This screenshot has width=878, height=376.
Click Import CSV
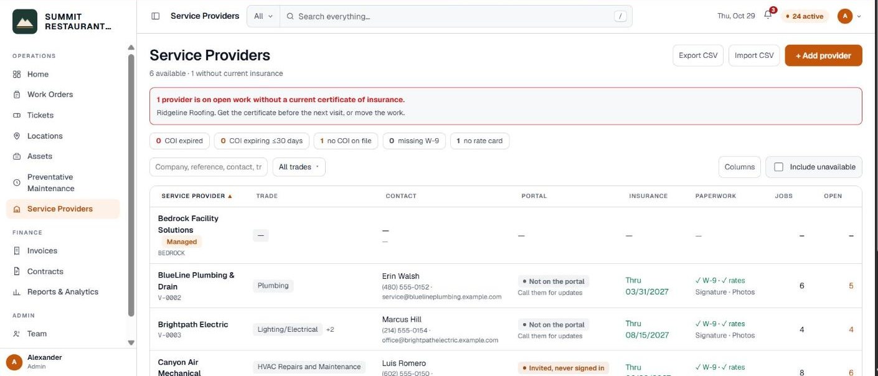(754, 55)
